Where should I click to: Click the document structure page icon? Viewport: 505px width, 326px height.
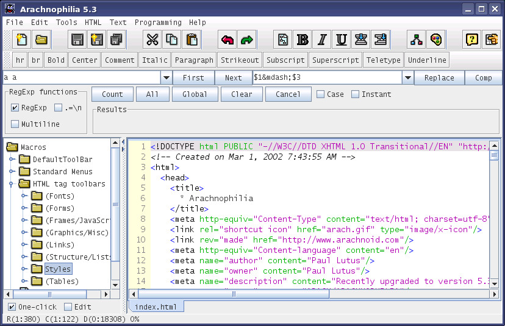point(283,40)
